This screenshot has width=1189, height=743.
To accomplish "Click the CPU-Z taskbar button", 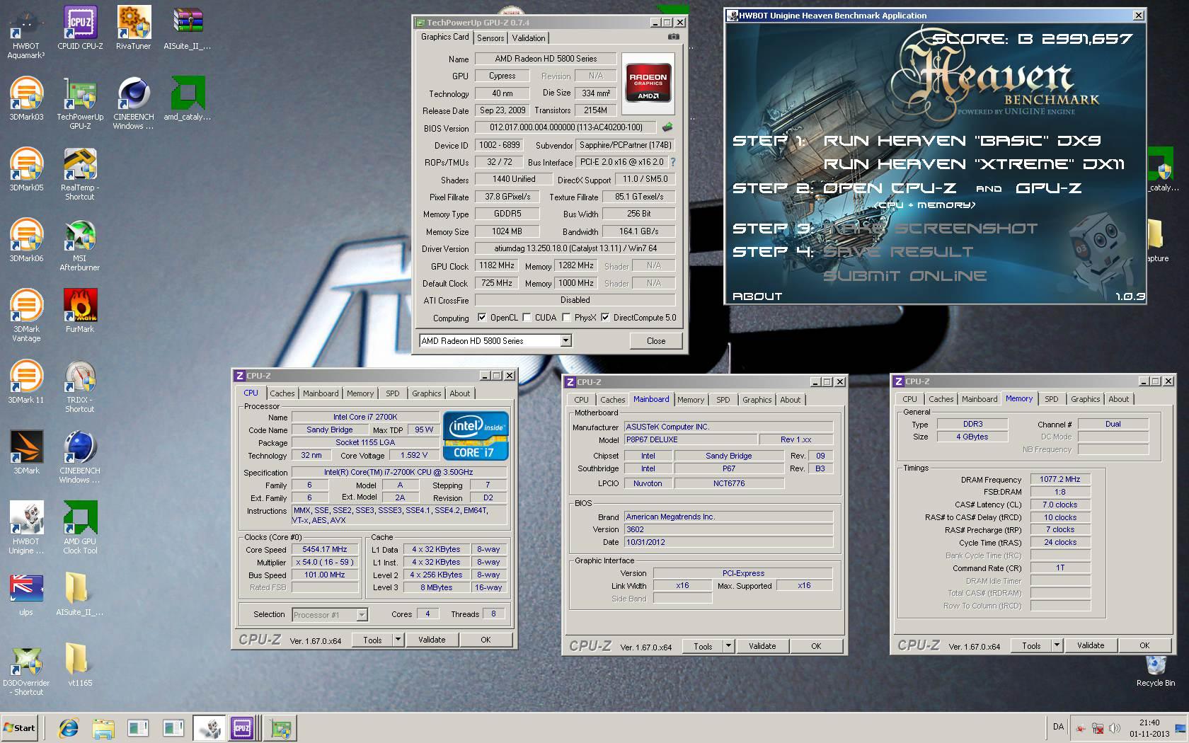I will [x=241, y=728].
